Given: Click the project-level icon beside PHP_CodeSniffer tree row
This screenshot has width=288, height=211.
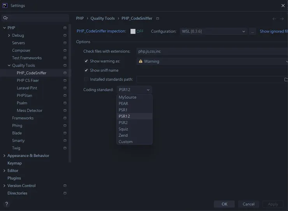Looking at the screenshot, I should [x=65, y=73].
